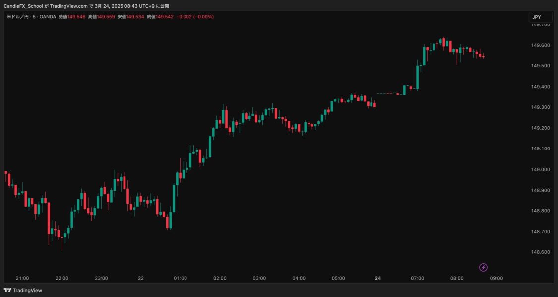Click the 終値 149.542 close value
Screen dimensions: 558x297
160,17
